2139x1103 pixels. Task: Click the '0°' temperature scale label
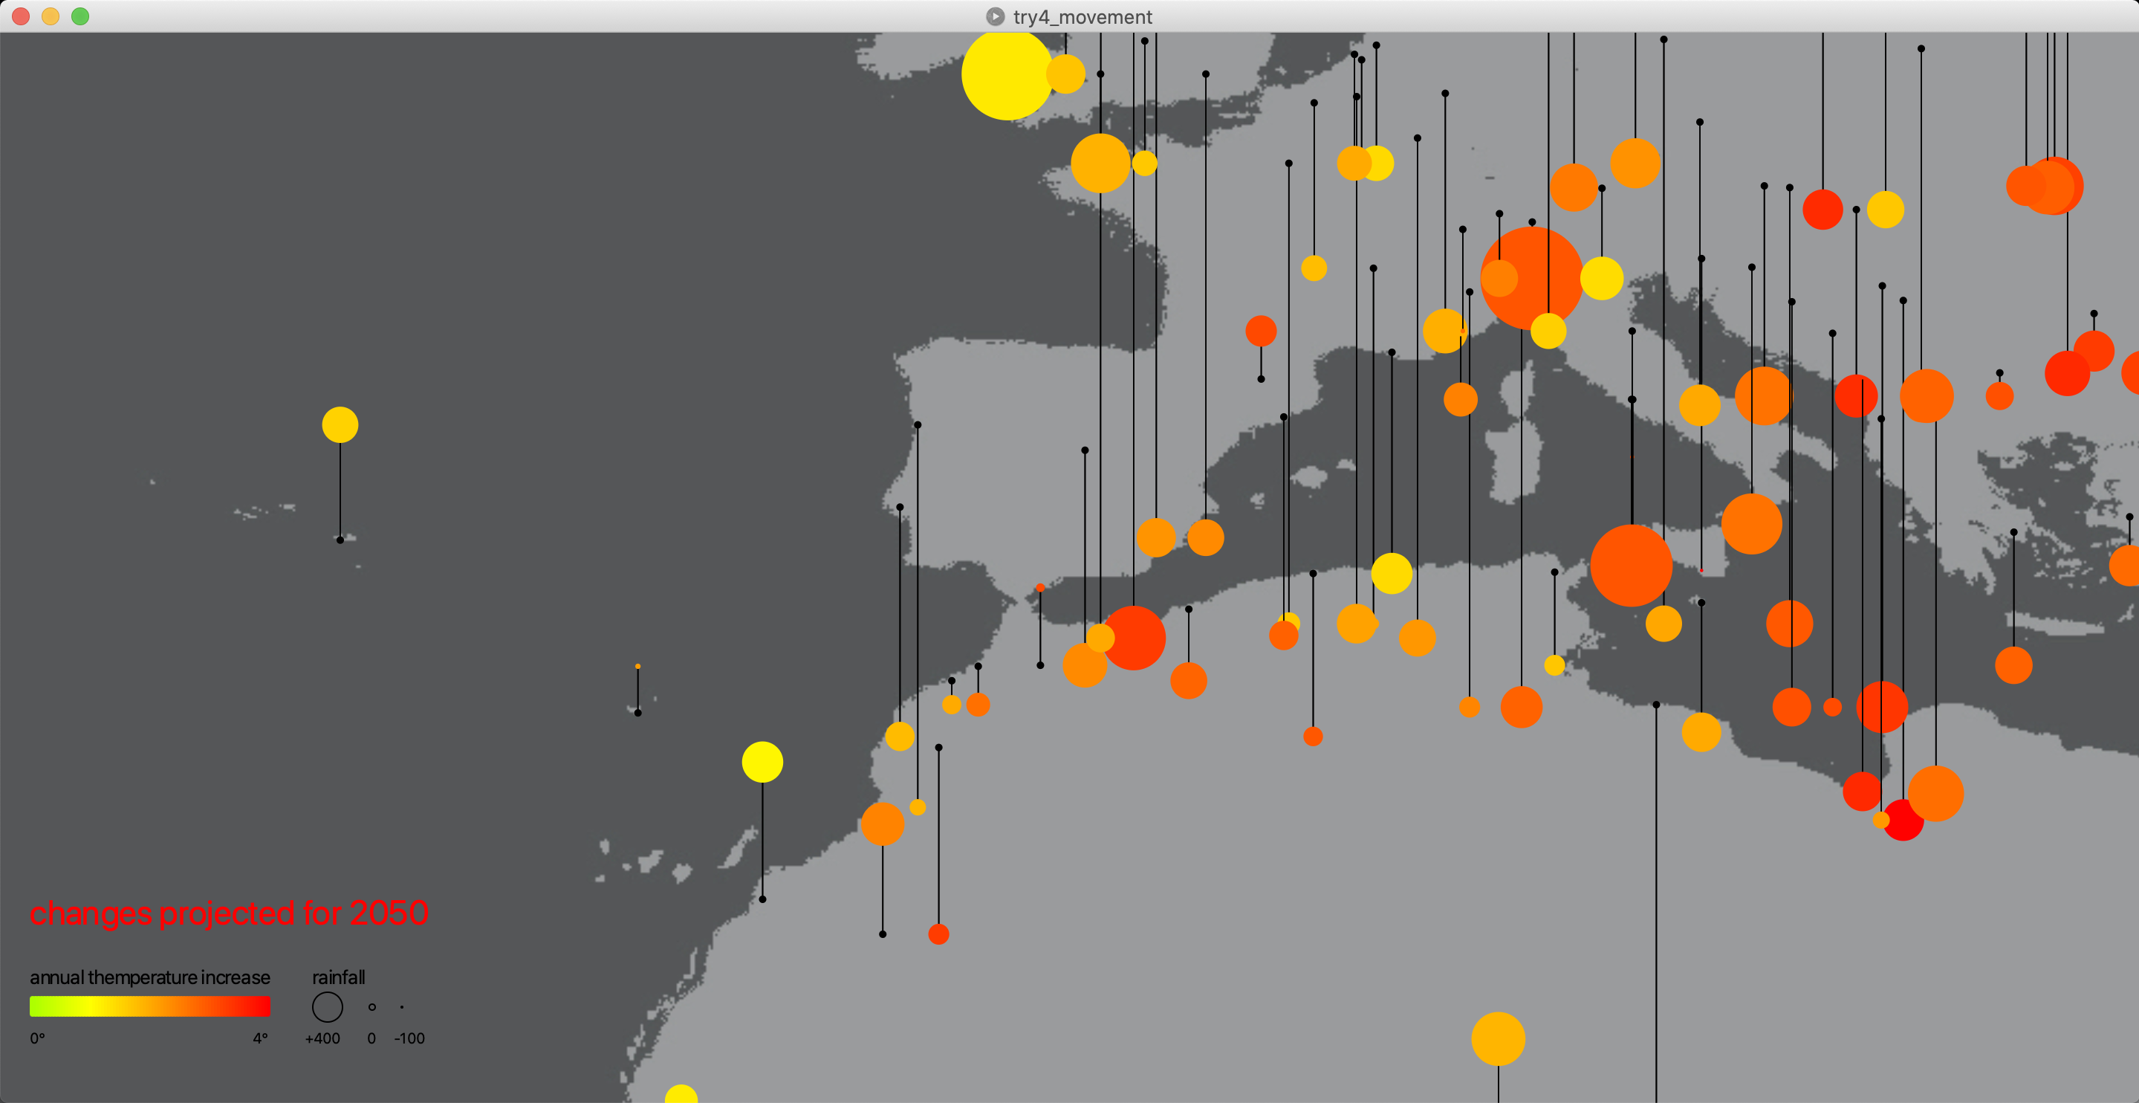[37, 1038]
